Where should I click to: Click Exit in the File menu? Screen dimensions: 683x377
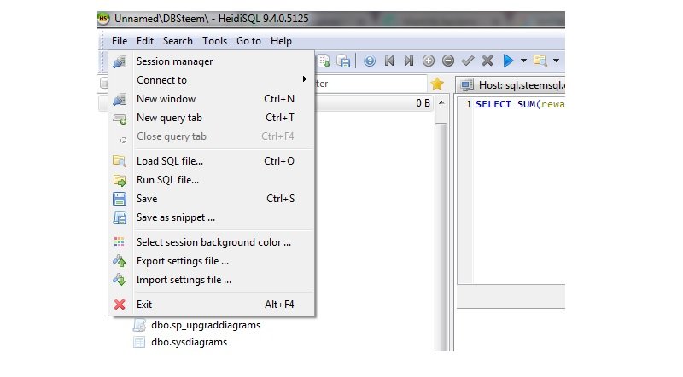click(211, 304)
